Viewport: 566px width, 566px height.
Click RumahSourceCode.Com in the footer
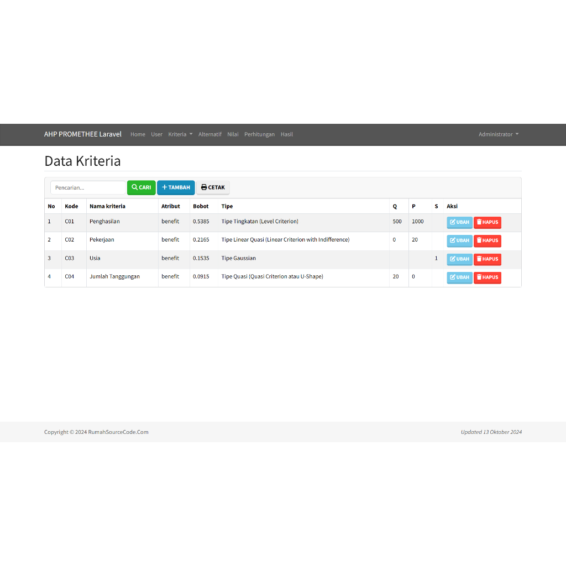pyautogui.click(x=118, y=432)
